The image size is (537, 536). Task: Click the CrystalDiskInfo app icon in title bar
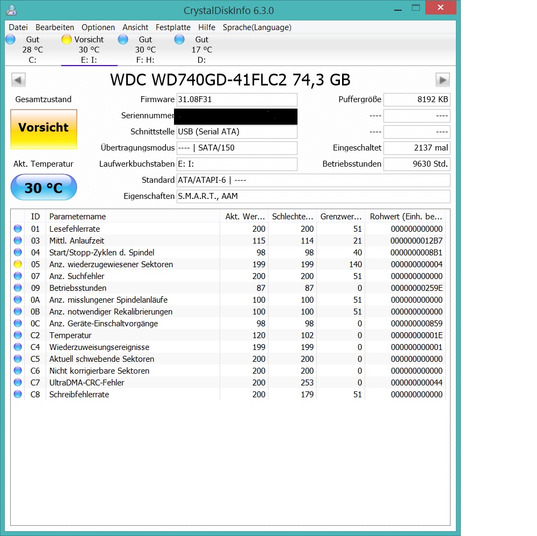point(11,10)
